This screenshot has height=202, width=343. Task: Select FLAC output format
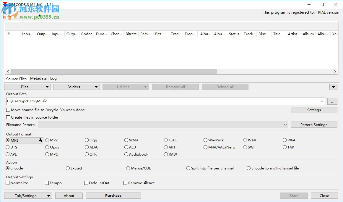point(166,140)
